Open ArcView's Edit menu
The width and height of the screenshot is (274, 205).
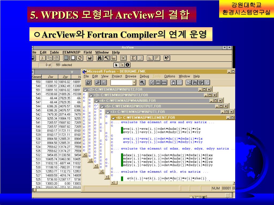click(43, 52)
